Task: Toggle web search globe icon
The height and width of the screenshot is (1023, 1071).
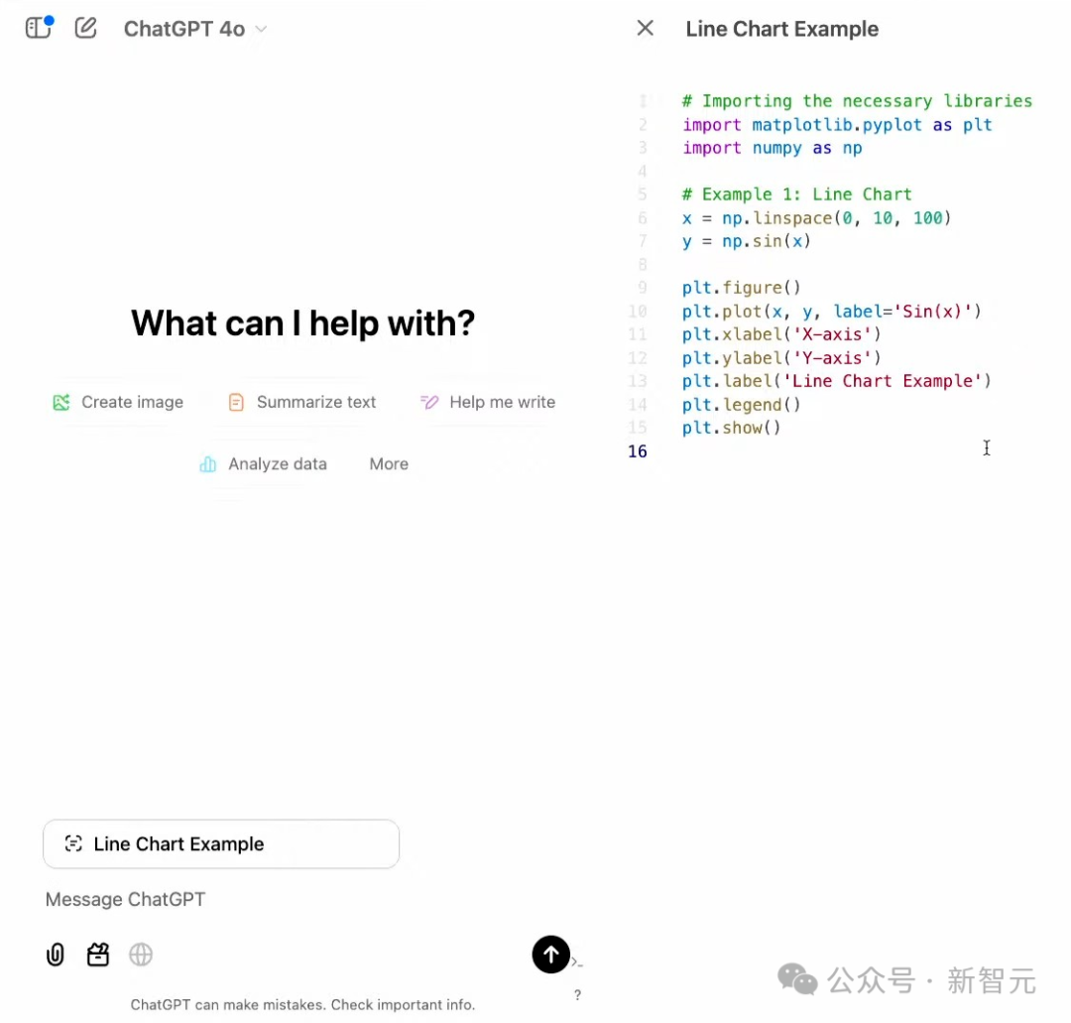Action: tap(141, 955)
